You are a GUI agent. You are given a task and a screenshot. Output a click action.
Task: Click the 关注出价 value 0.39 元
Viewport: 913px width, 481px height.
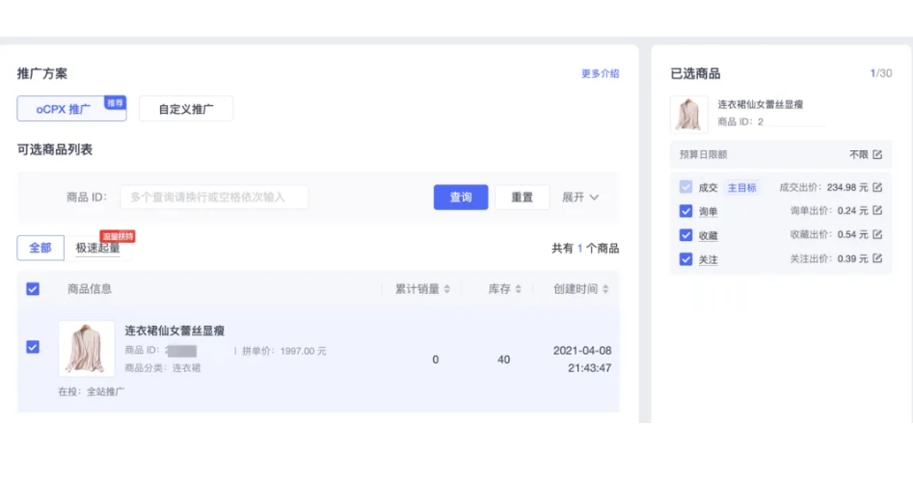(x=852, y=258)
